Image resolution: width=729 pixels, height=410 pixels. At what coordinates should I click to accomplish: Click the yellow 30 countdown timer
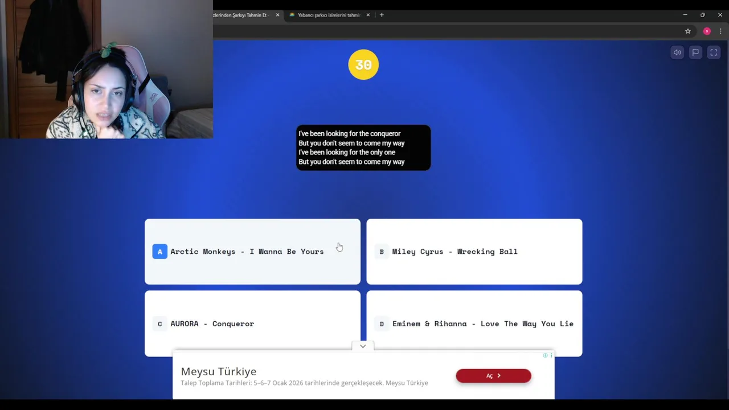coord(363,64)
